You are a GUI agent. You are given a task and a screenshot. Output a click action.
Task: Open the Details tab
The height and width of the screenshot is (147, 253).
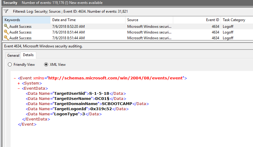click(x=28, y=55)
